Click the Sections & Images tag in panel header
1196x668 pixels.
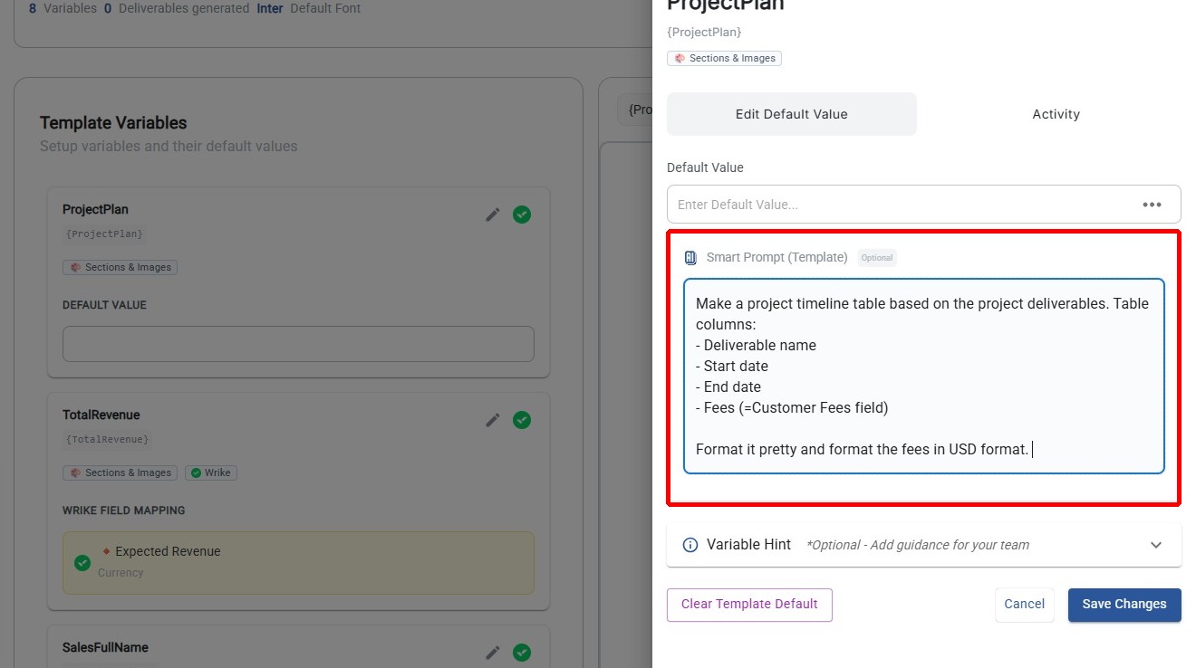(724, 58)
